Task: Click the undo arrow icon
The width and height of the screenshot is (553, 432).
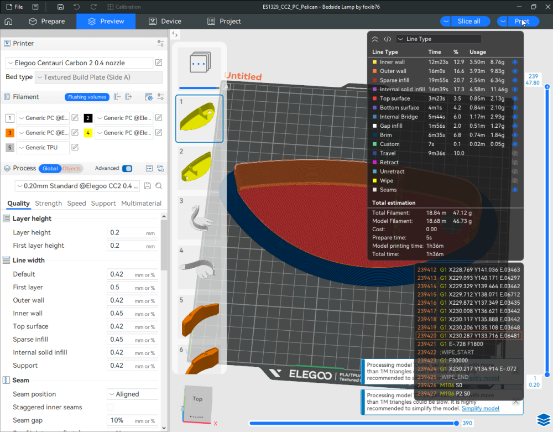Action: (x=76, y=7)
